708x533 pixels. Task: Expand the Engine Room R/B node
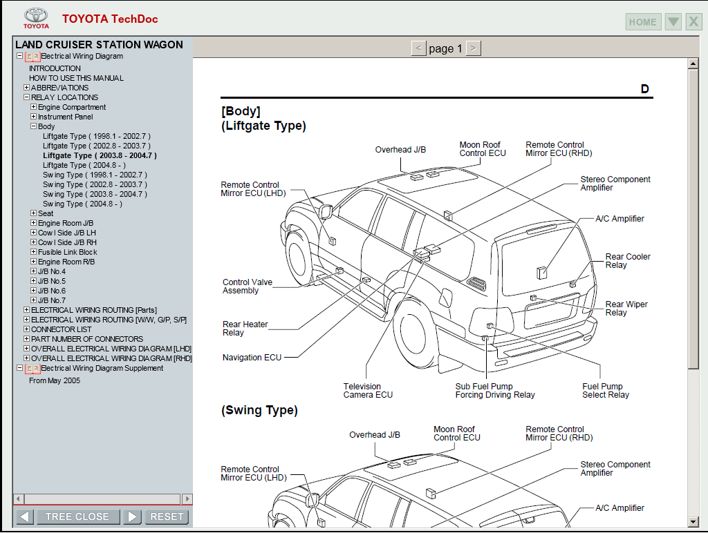coord(33,262)
